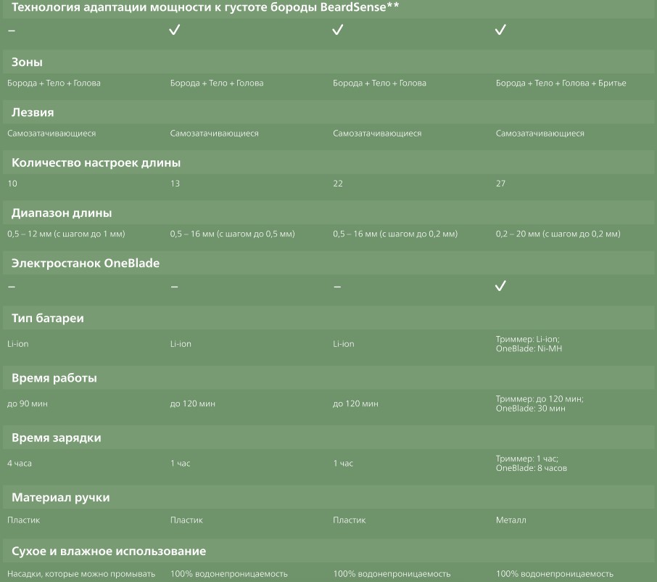This screenshot has width=657, height=582.
Task: Click the Борода + Тело + Голова + Бритье cell
Action: (561, 83)
